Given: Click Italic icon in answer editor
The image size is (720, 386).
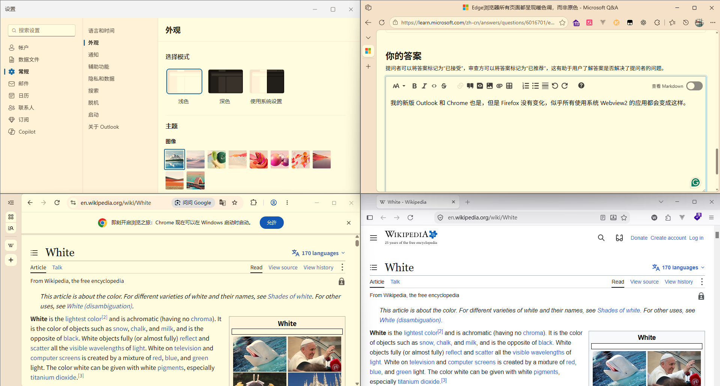Looking at the screenshot, I should 424,86.
